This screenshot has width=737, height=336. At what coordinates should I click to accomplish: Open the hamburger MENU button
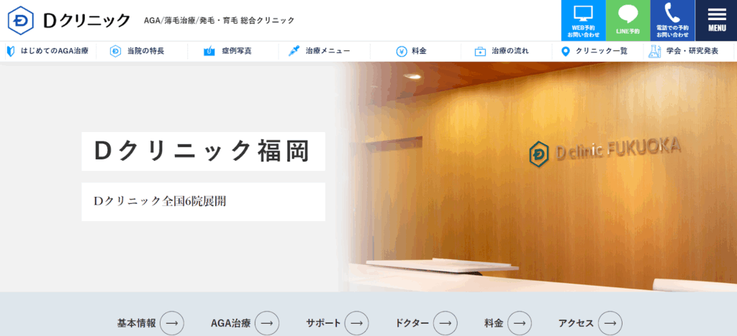[x=716, y=20]
